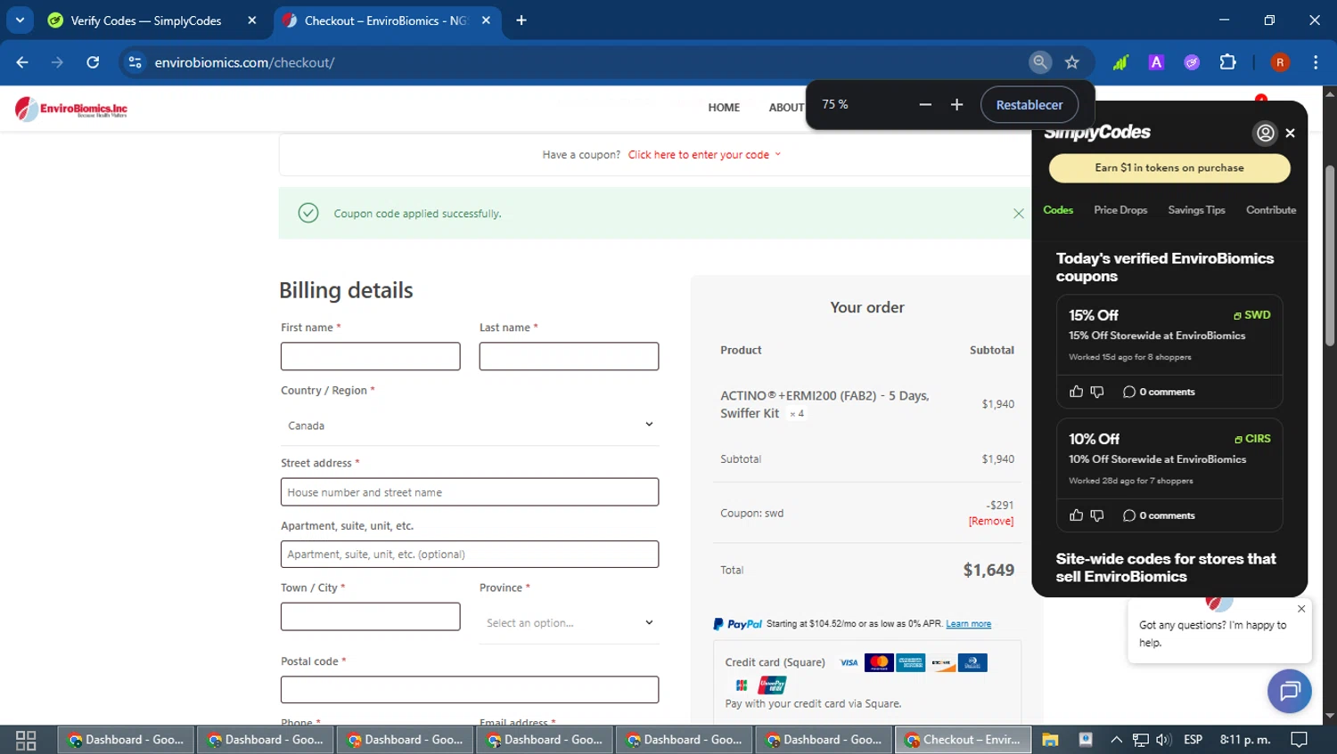Switch to Verify Codes SimplyCodes tab

[x=145, y=20]
